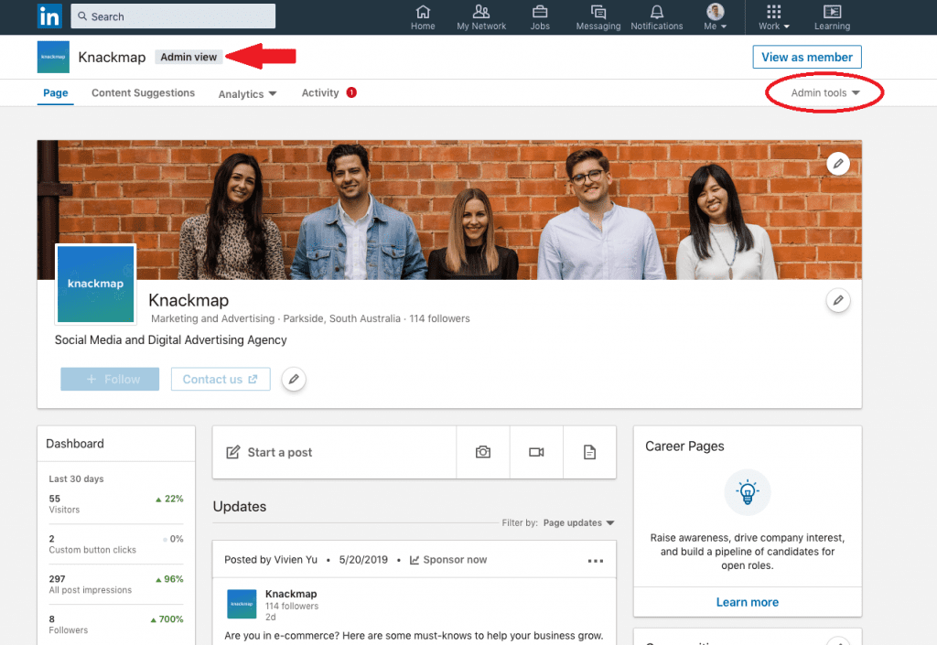Edit page info with header pencil icon
Screen dimensions: 937x645
pos(838,300)
